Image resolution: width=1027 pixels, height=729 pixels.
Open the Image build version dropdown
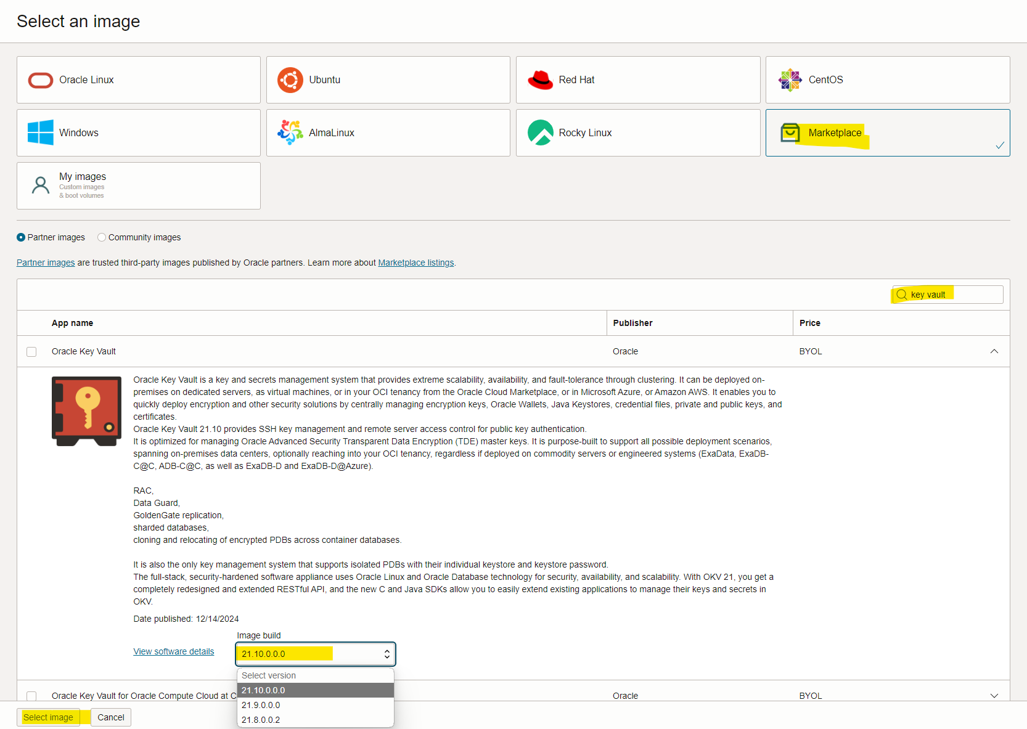pos(315,654)
